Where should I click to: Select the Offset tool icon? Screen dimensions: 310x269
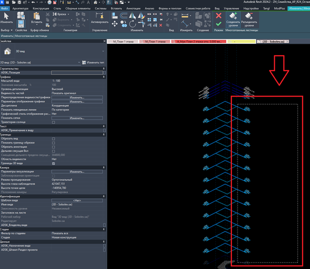[124, 15]
